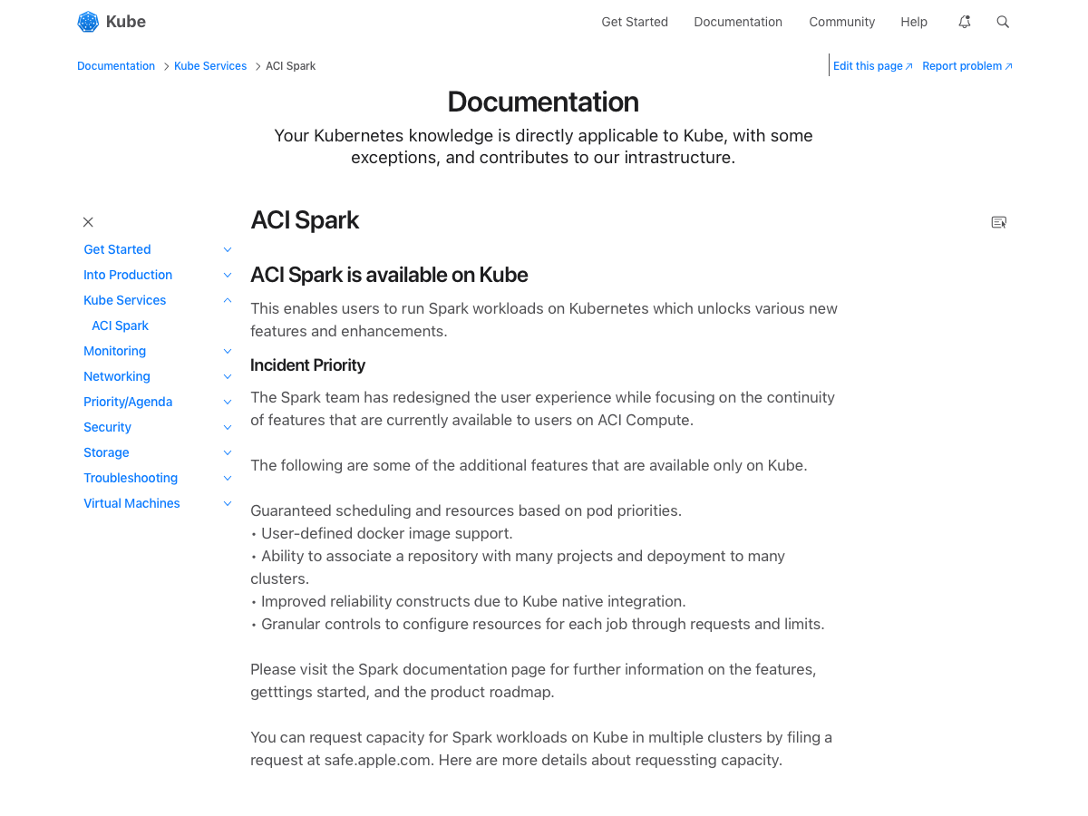Open Kube Services sidebar link
Image resolution: width=1088 pixels, height=816 pixels.
point(125,300)
